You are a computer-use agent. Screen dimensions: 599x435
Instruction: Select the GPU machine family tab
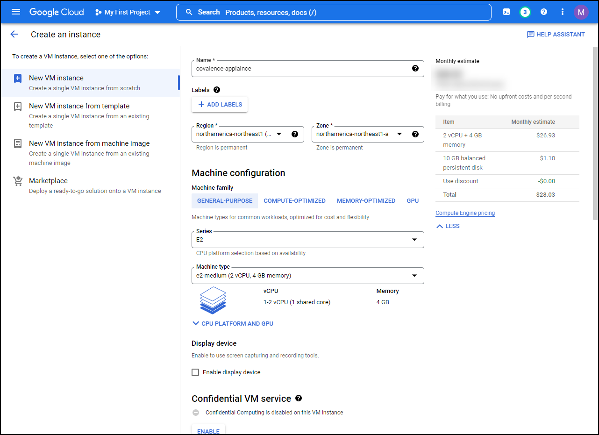413,201
